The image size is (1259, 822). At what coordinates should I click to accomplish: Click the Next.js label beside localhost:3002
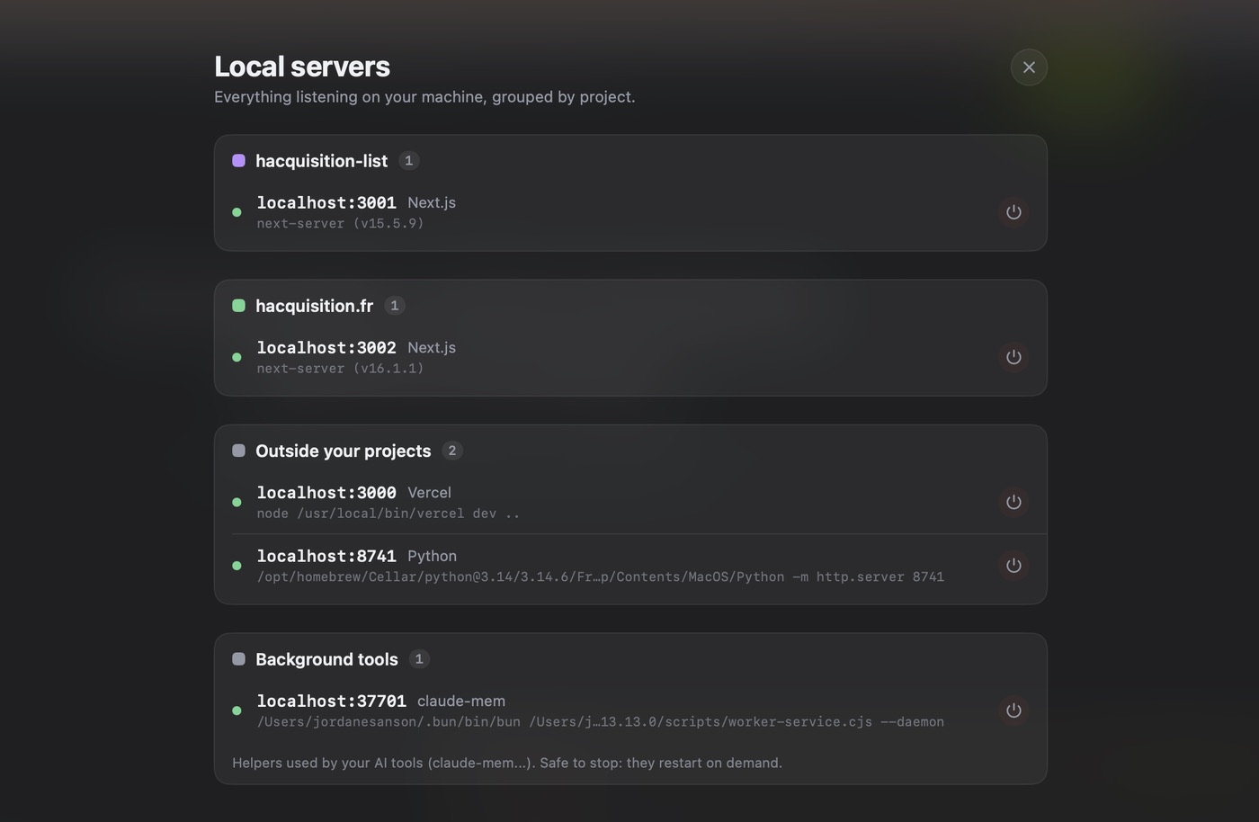(x=432, y=348)
